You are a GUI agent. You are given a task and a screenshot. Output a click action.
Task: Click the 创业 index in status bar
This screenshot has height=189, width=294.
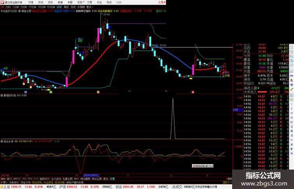(x=119, y=187)
